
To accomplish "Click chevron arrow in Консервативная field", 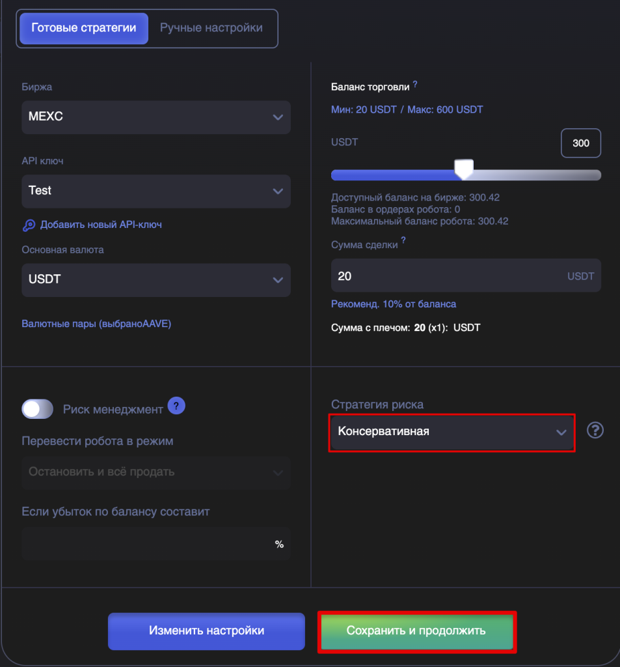I will click(x=561, y=433).
